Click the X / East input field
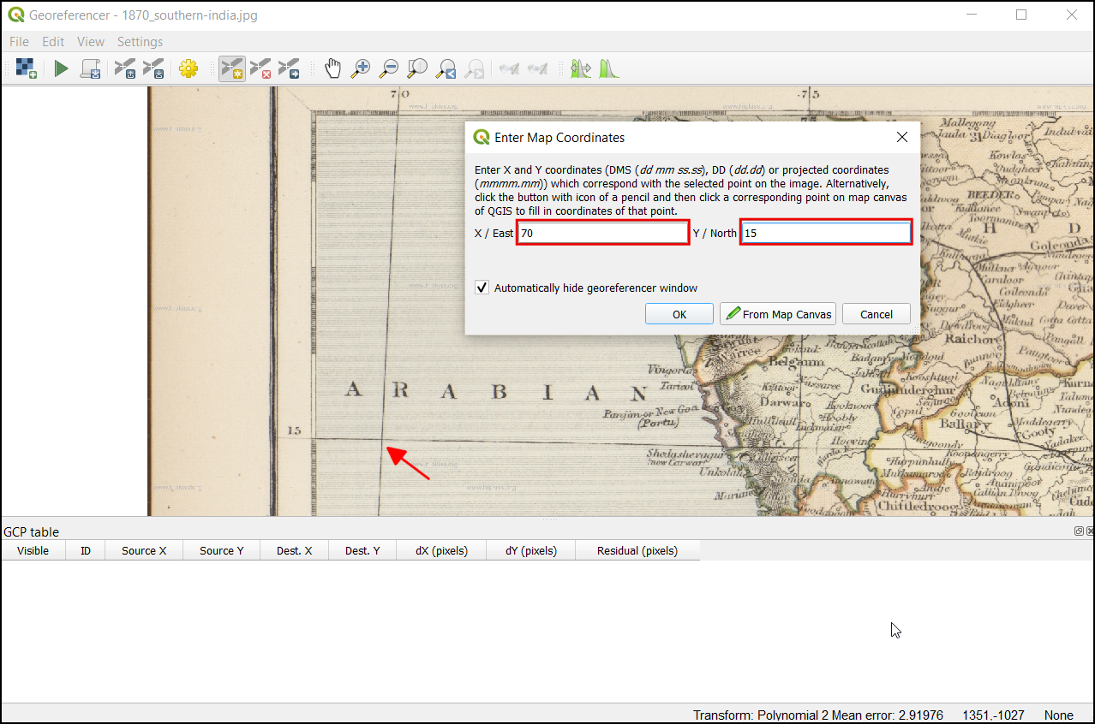Screen dimensions: 1095x724 (x=602, y=233)
